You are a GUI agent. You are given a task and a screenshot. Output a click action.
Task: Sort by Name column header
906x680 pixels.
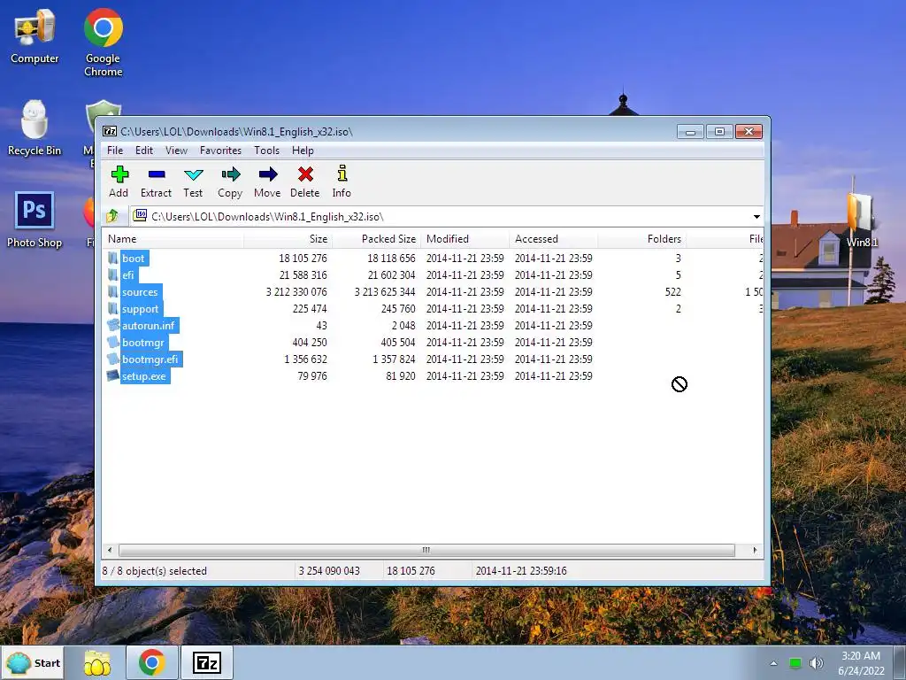[173, 239]
